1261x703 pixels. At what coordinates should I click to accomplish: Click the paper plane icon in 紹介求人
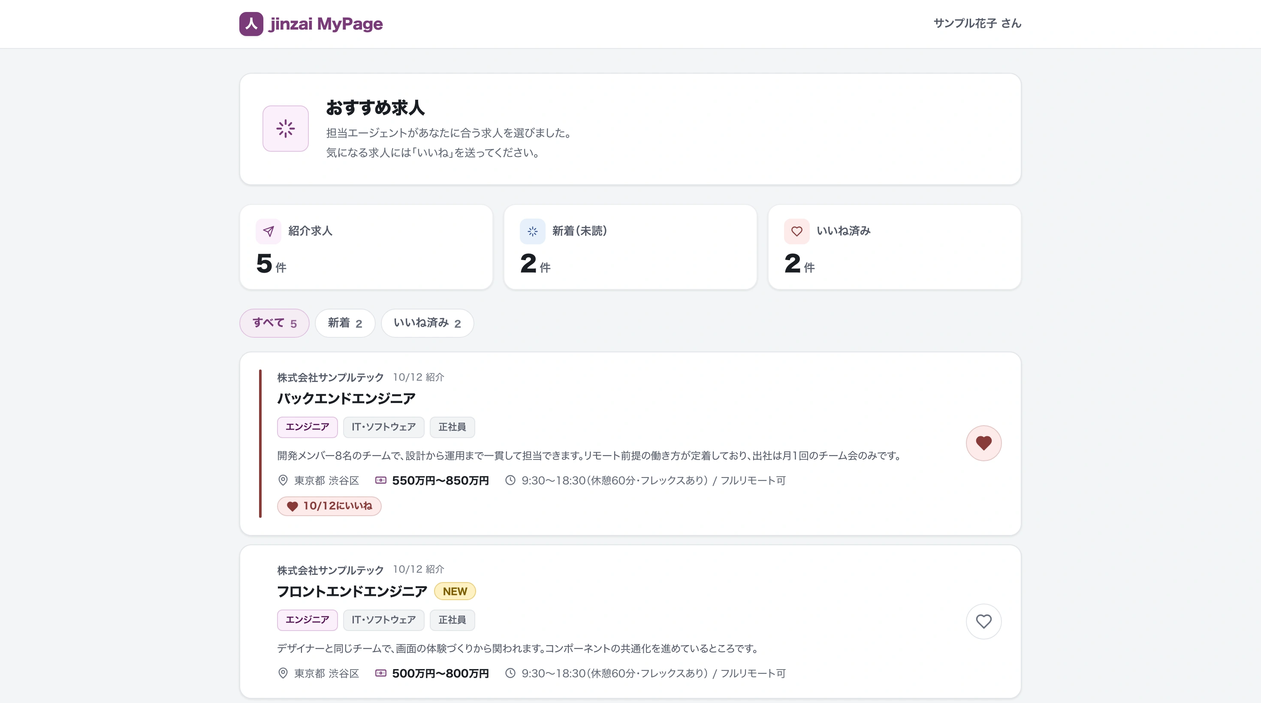coord(268,231)
